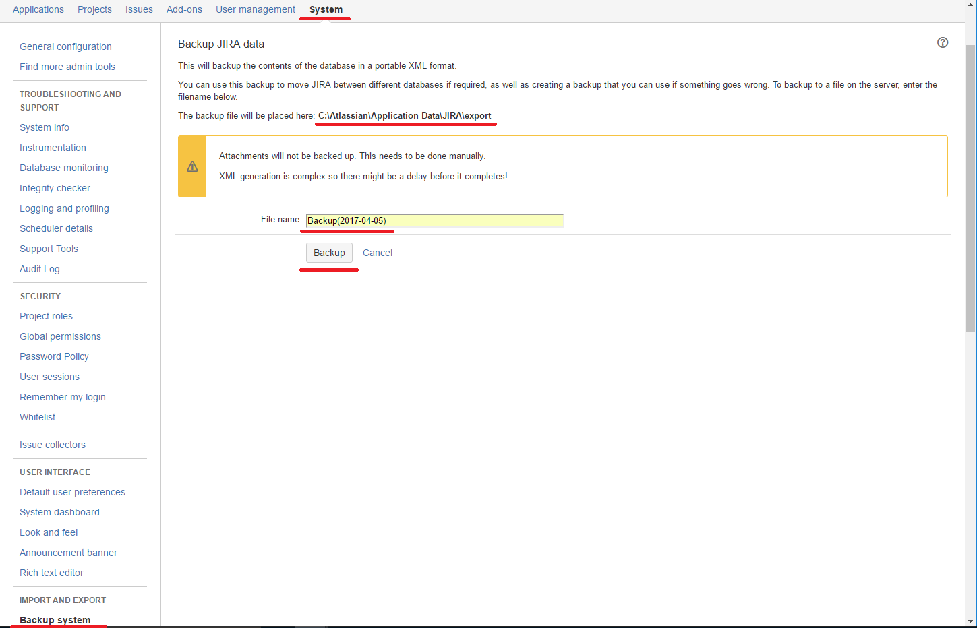Open Global permissions
The height and width of the screenshot is (628, 977).
point(60,336)
